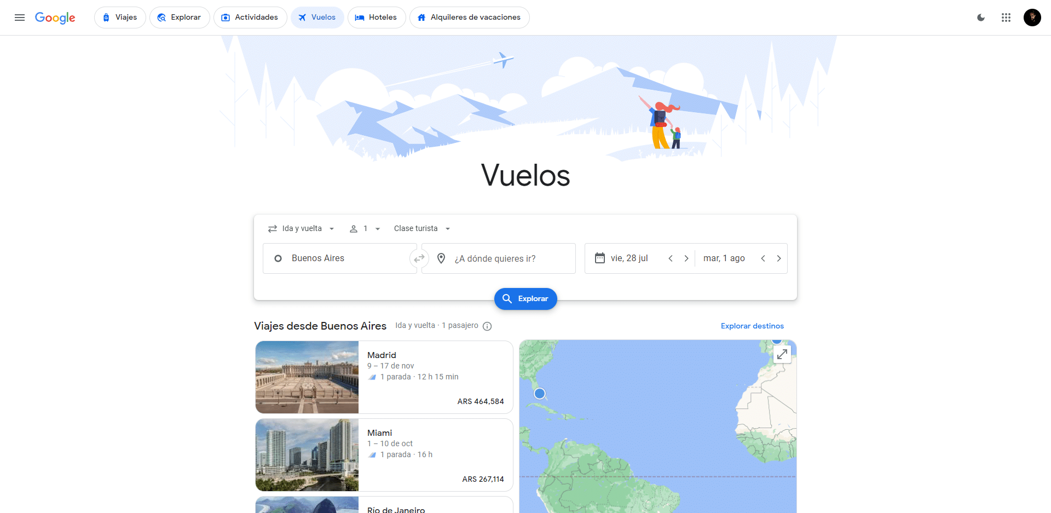Open the passenger count selector
Image resolution: width=1051 pixels, height=513 pixels.
point(364,228)
